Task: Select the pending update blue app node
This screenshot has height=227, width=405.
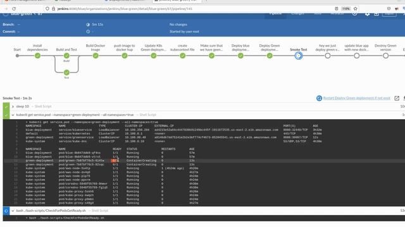Action: pos(357,55)
